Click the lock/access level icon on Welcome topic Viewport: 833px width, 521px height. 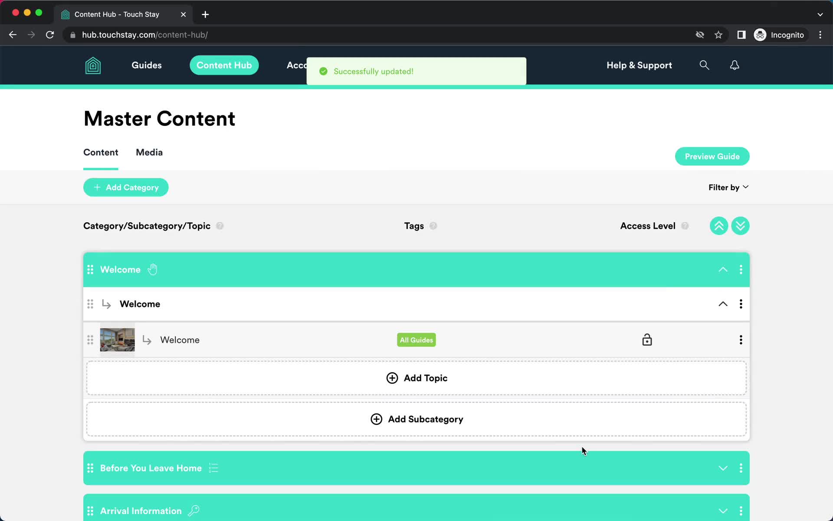[x=647, y=340]
